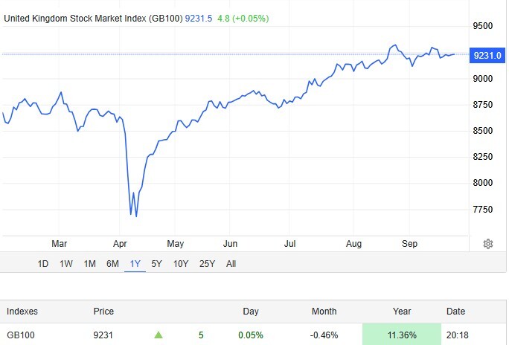509x345 pixels.
Task: Select the active 1Y range tab
Action: 135,263
